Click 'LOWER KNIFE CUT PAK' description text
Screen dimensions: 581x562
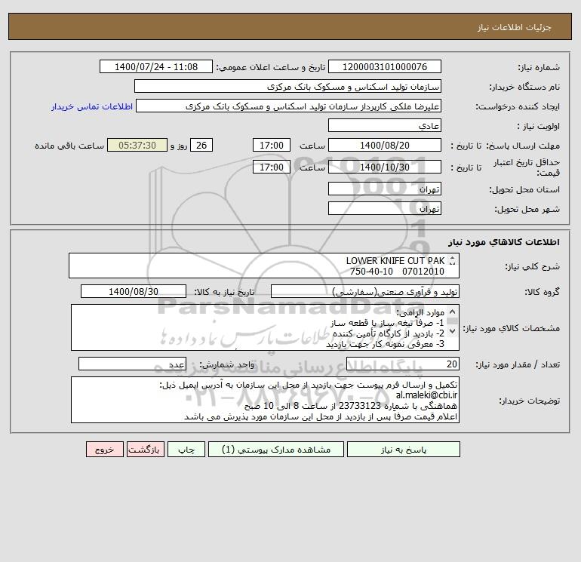tap(395, 261)
